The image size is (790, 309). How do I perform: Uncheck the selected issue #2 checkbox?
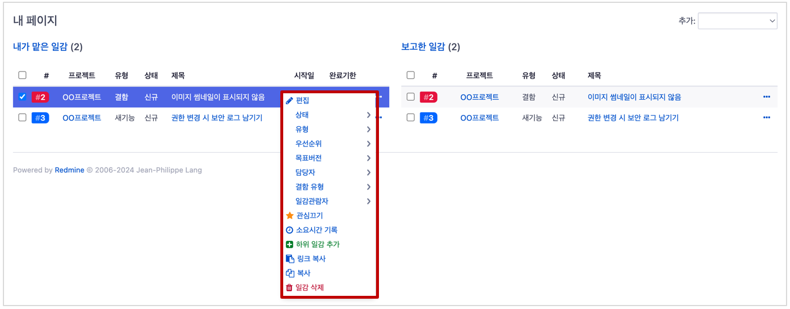click(x=22, y=97)
